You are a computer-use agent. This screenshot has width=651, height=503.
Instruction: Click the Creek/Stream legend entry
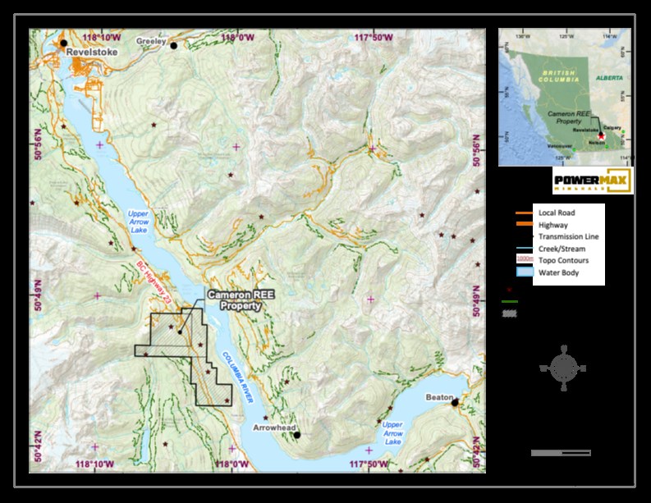tap(564, 249)
